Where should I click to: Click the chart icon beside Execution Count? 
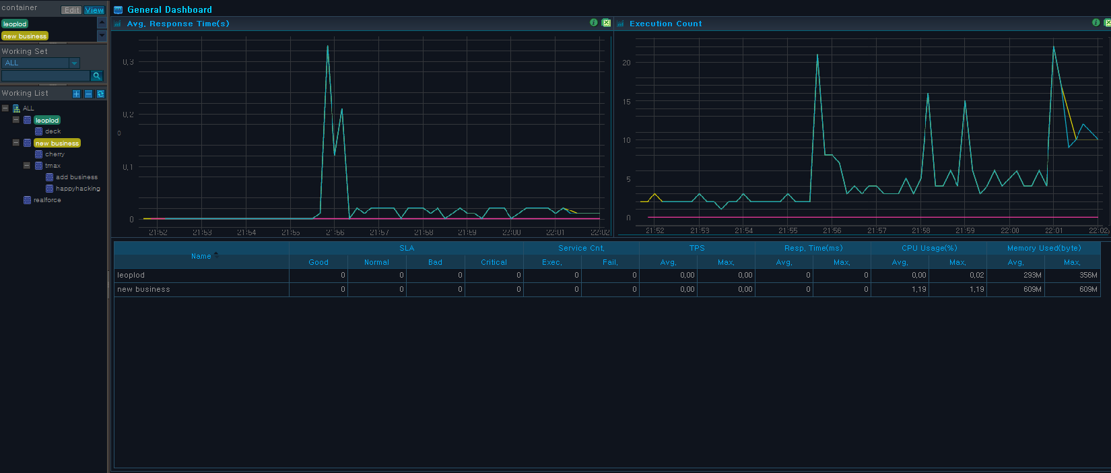coord(620,24)
